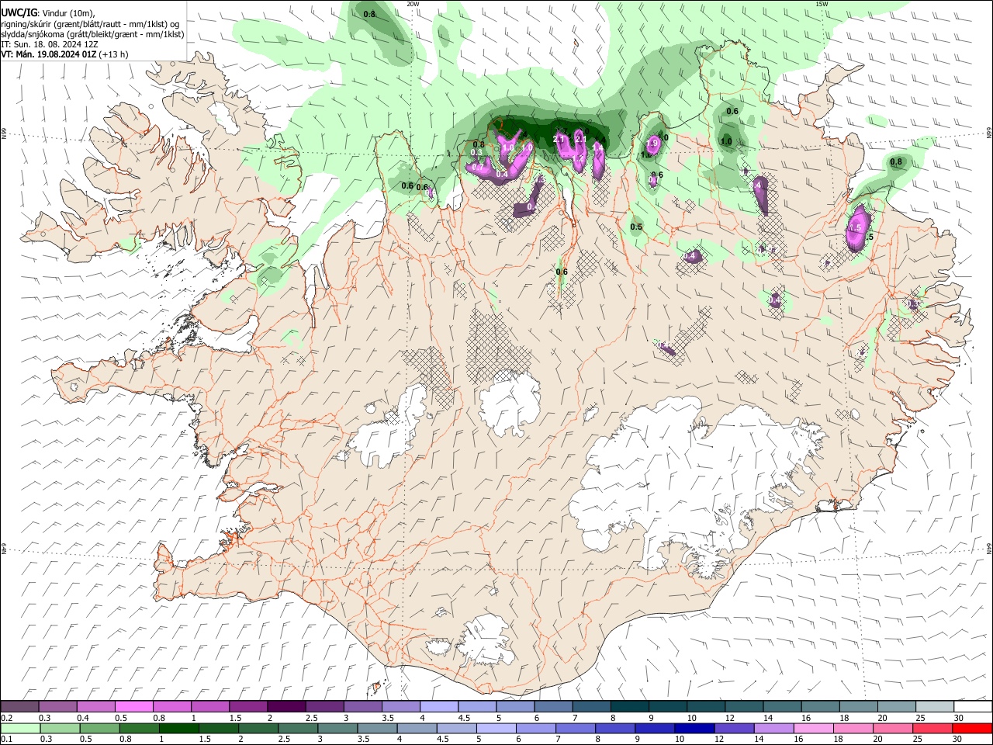Click the '0.7' precipitation value on the map
The image size is (993, 745).
pos(478,167)
